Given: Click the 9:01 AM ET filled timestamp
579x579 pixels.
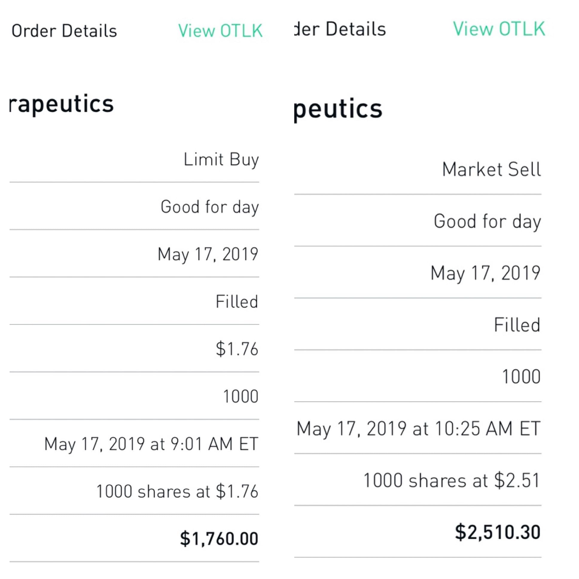Looking at the screenshot, I should pos(151,444).
